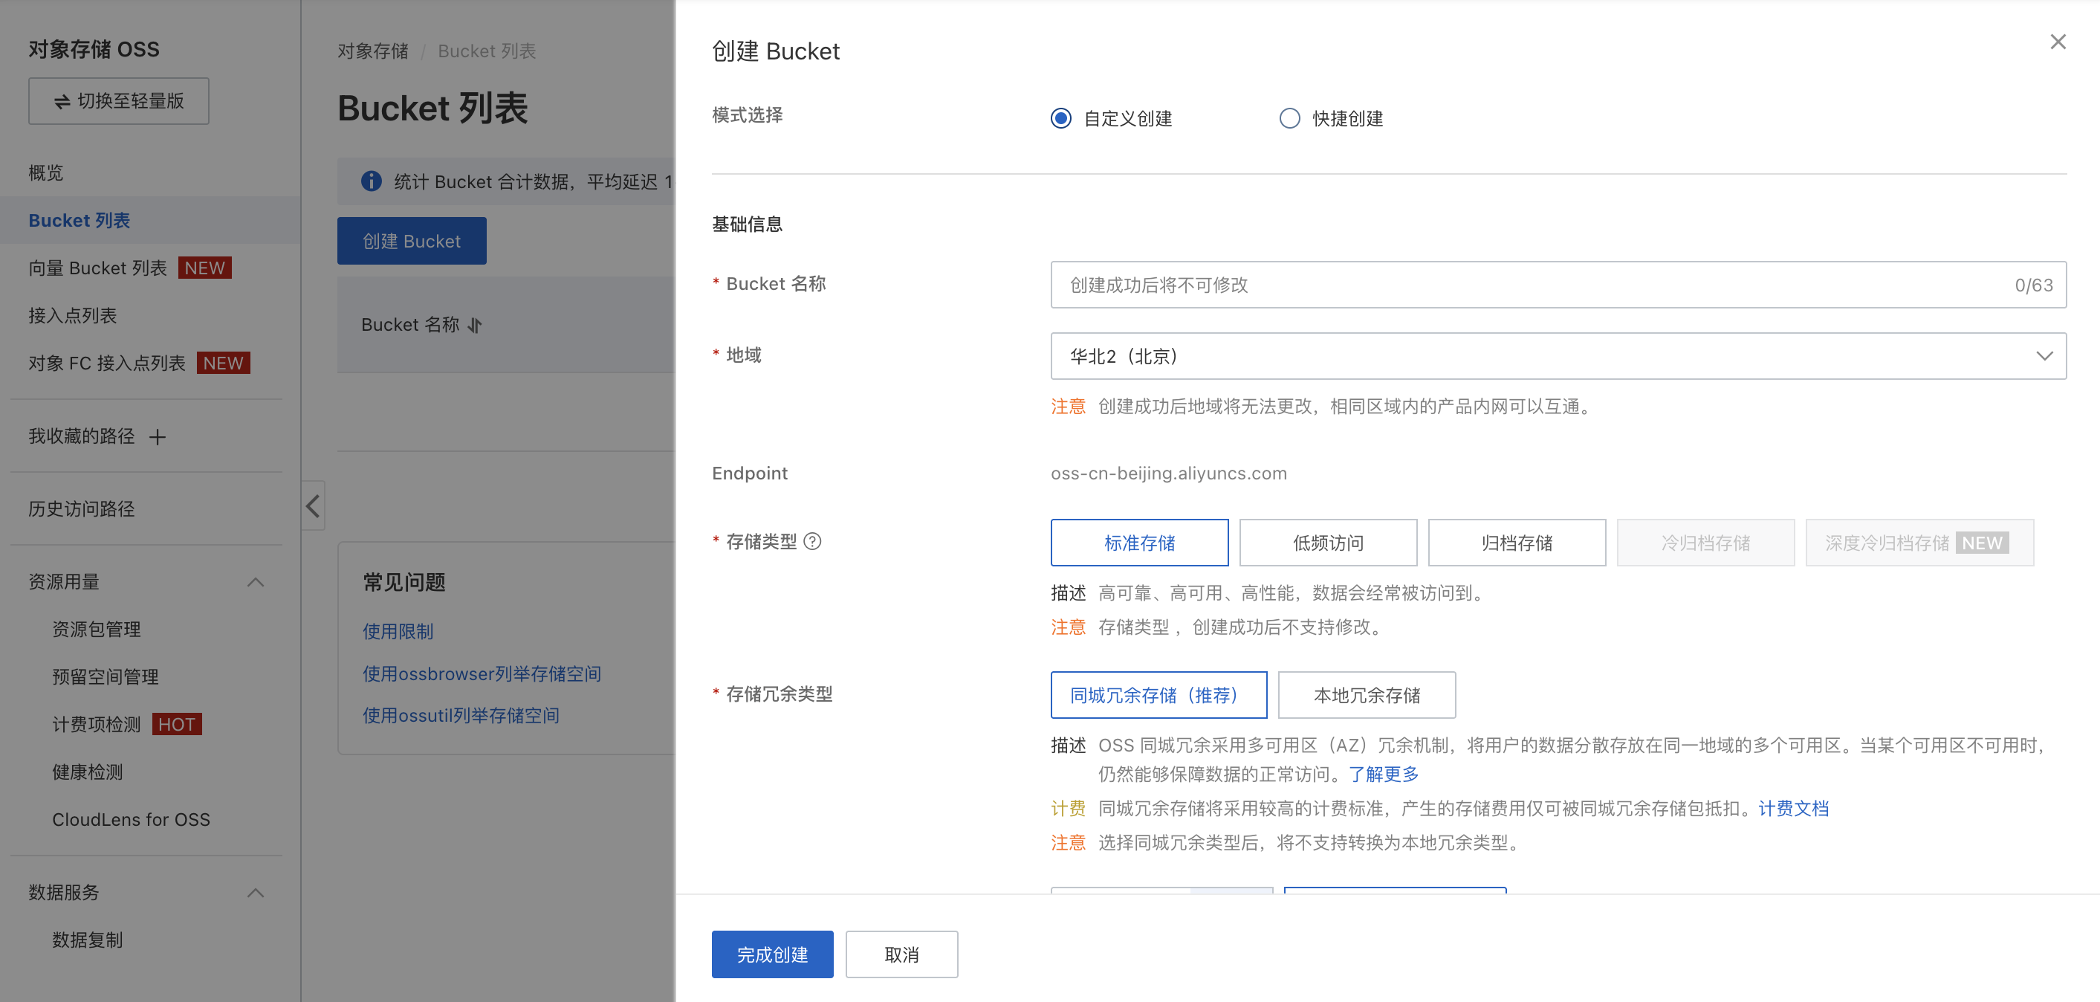Viewport: 2100px width, 1002px height.
Task: Click the info icon in the statistics notice
Action: 371,181
